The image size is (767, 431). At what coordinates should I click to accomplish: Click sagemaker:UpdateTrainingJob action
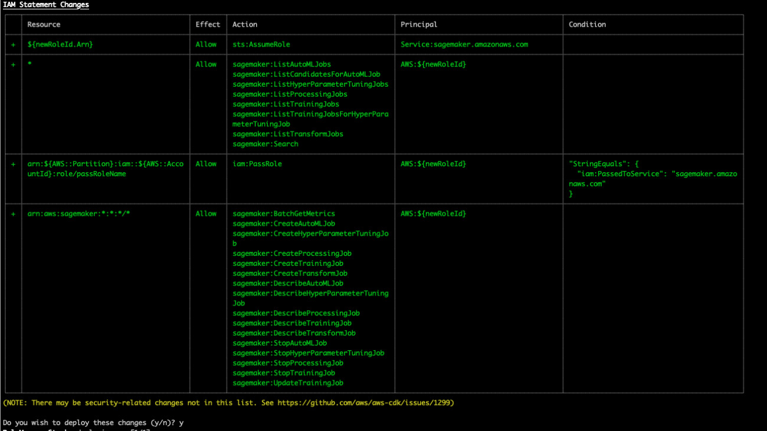point(288,383)
